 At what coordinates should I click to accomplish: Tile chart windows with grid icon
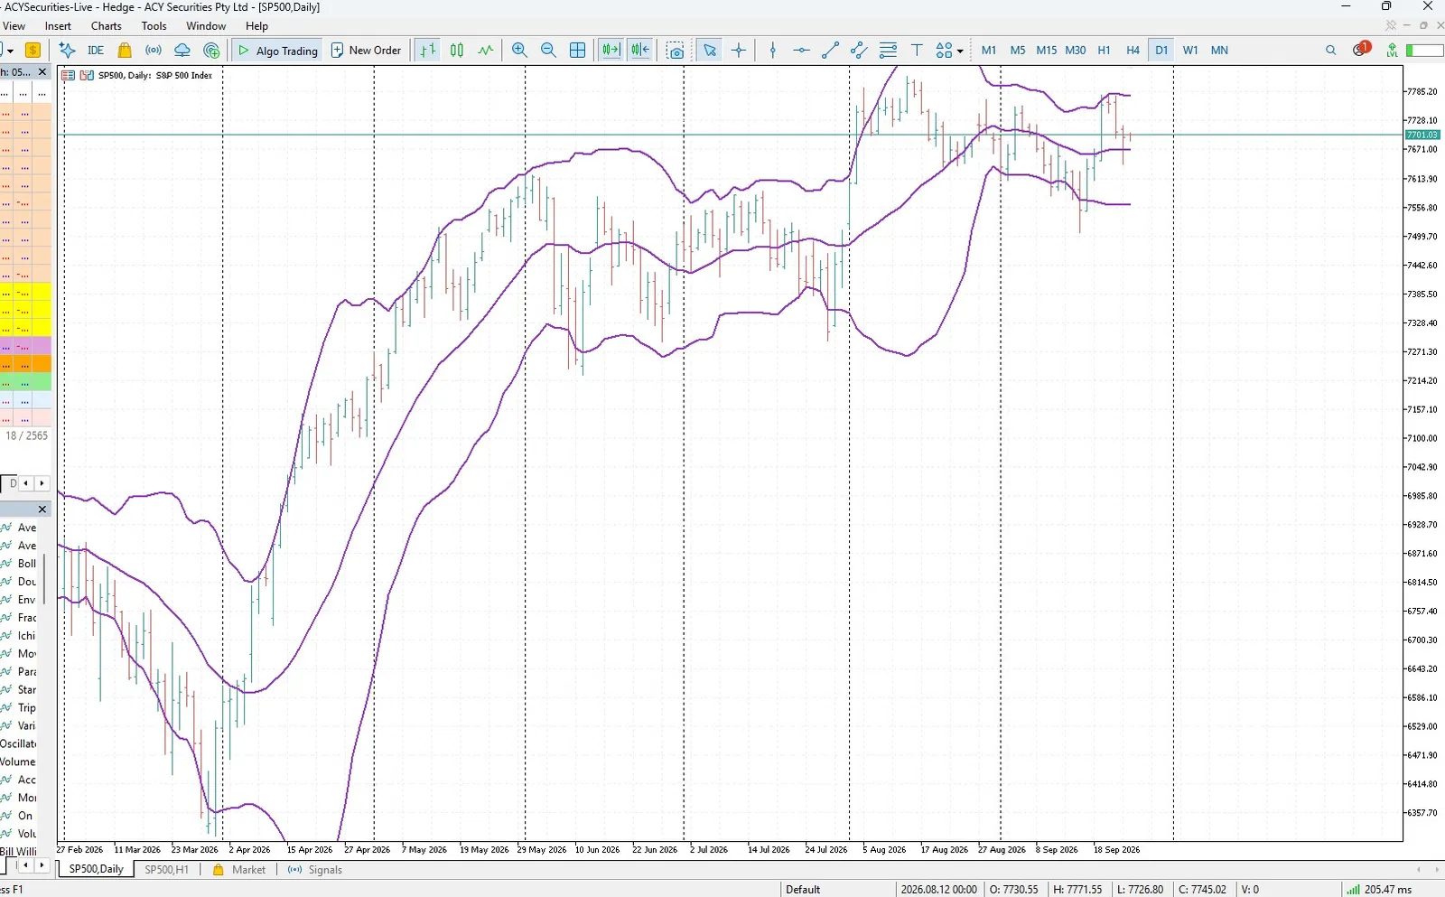coord(577,51)
